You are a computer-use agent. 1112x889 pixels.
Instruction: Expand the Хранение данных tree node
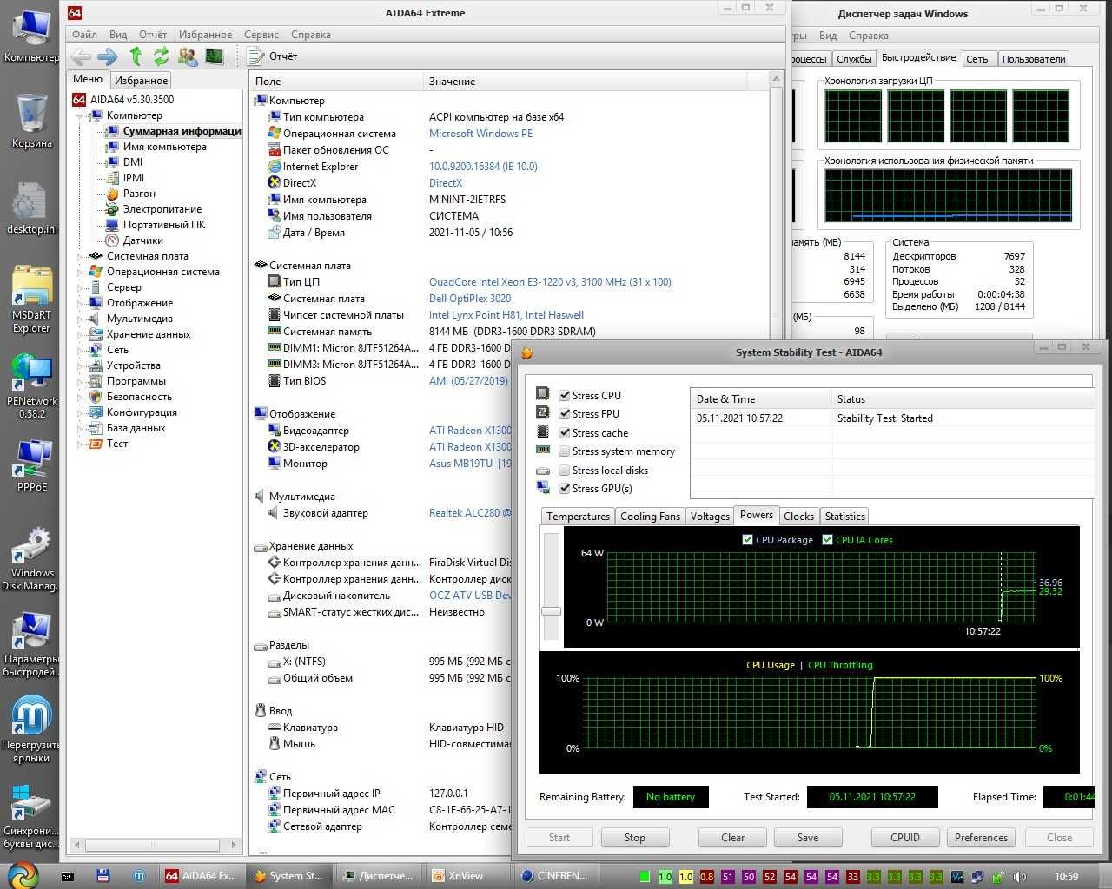click(80, 334)
